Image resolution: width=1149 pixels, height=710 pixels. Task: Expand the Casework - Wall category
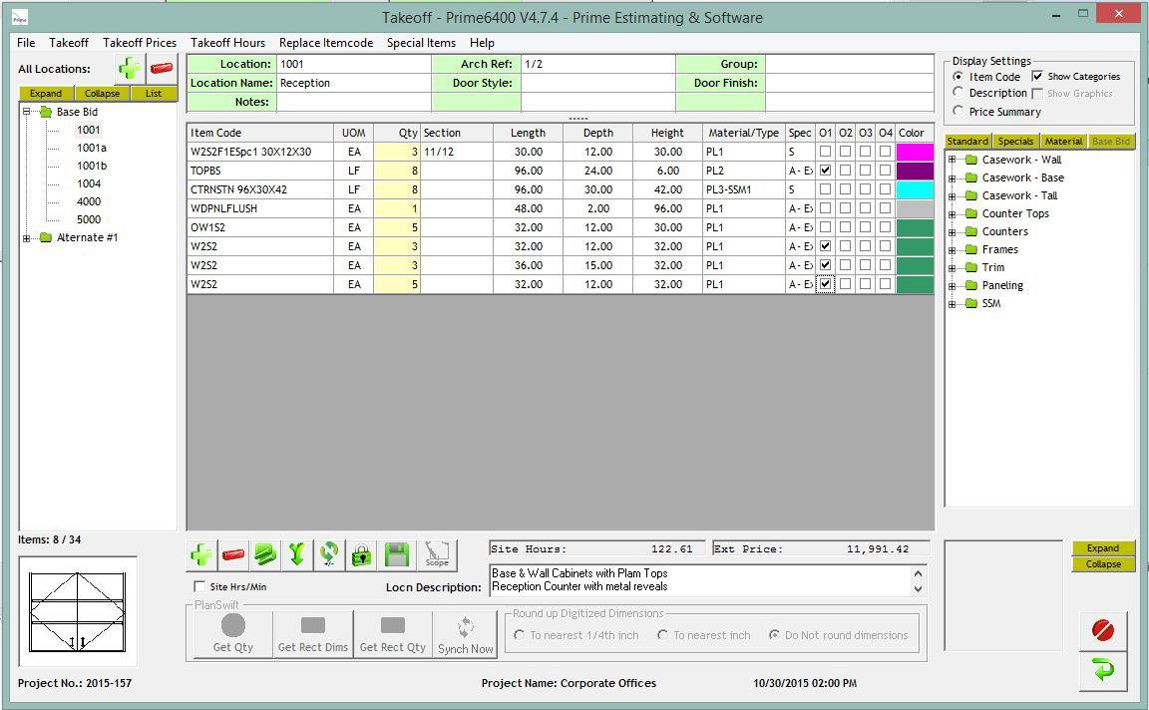(x=952, y=160)
